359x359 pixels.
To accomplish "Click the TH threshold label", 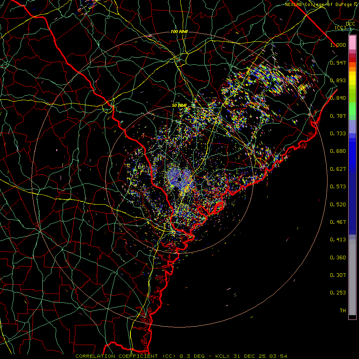I will pos(343,311).
